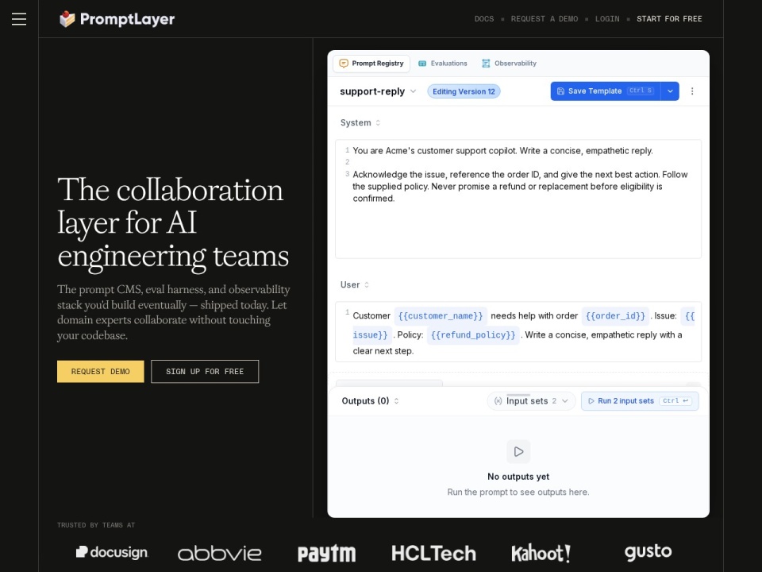This screenshot has height=572, width=762.
Task: Click the HCLTech logo
Action: point(433,553)
